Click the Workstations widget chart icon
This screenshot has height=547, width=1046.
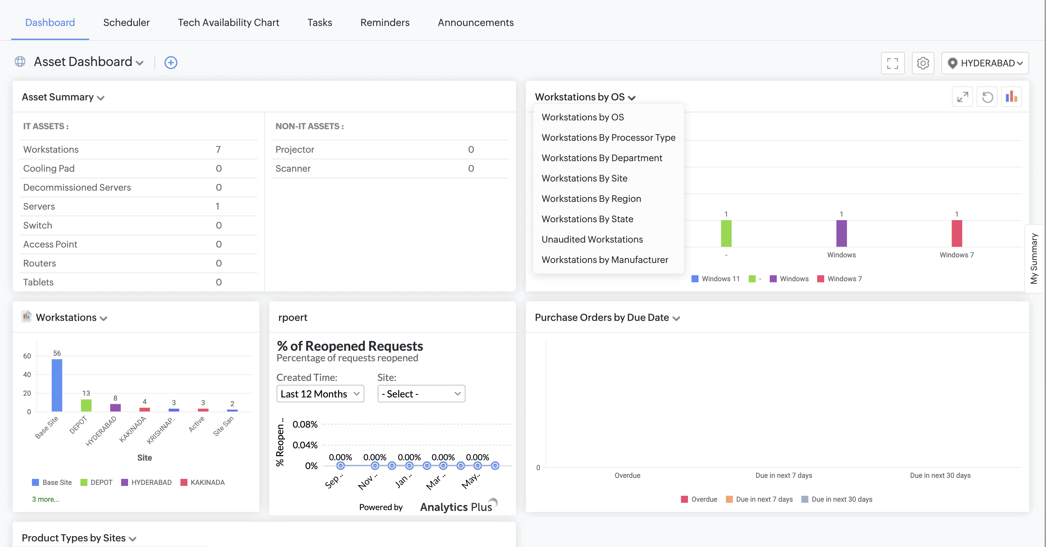pyautogui.click(x=27, y=316)
